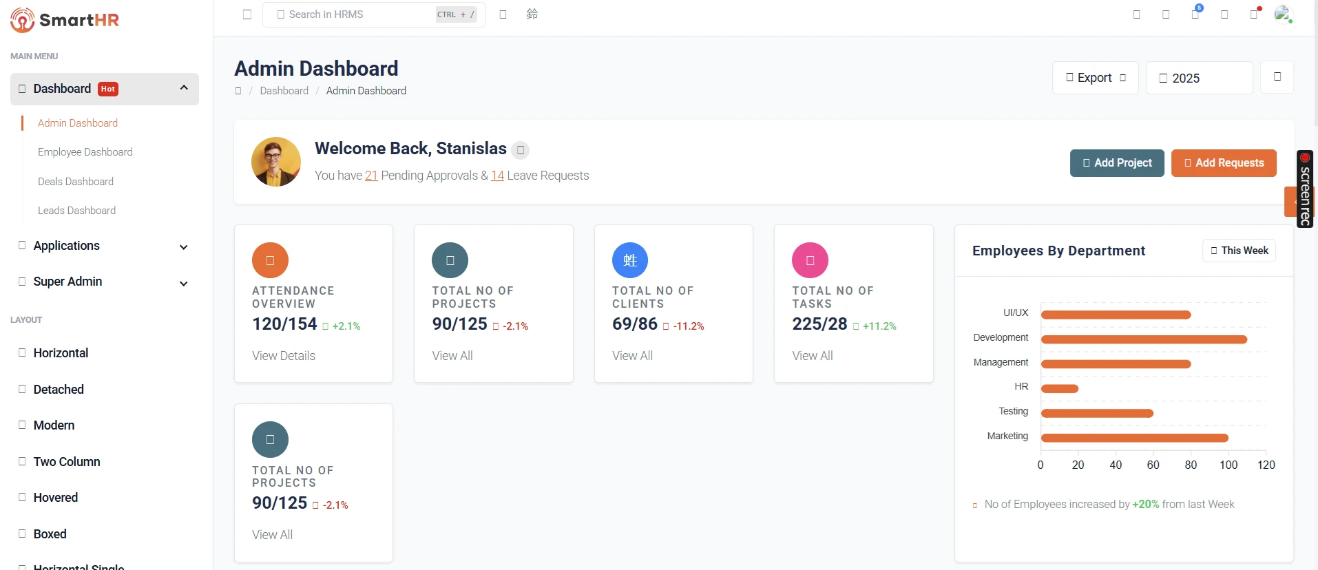The width and height of the screenshot is (1318, 570).
Task: Click the SmartHR logo
Action: pyautogui.click(x=65, y=20)
